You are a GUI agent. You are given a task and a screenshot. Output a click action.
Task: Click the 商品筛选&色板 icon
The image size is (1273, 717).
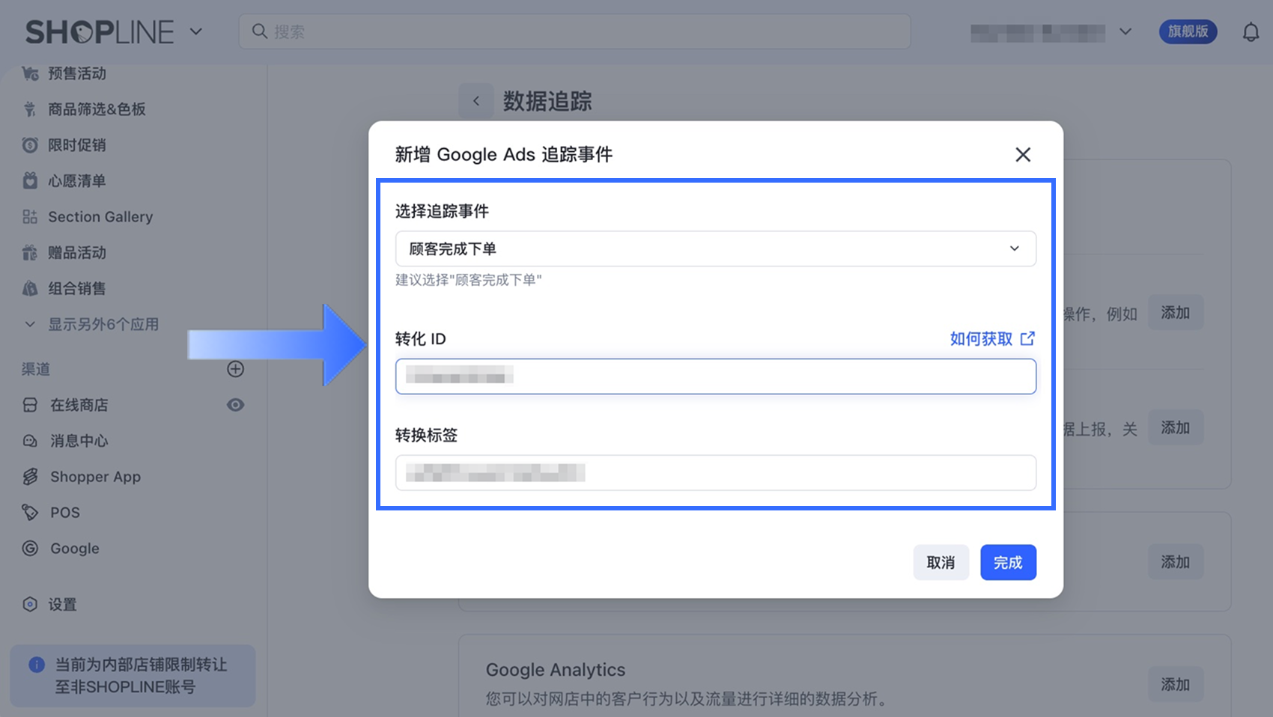pyautogui.click(x=30, y=109)
